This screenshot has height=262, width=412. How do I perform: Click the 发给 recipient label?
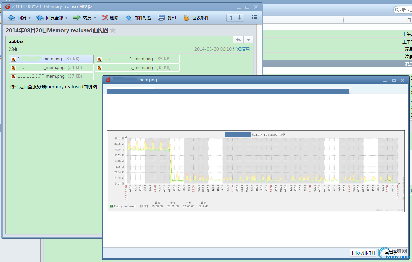13,49
